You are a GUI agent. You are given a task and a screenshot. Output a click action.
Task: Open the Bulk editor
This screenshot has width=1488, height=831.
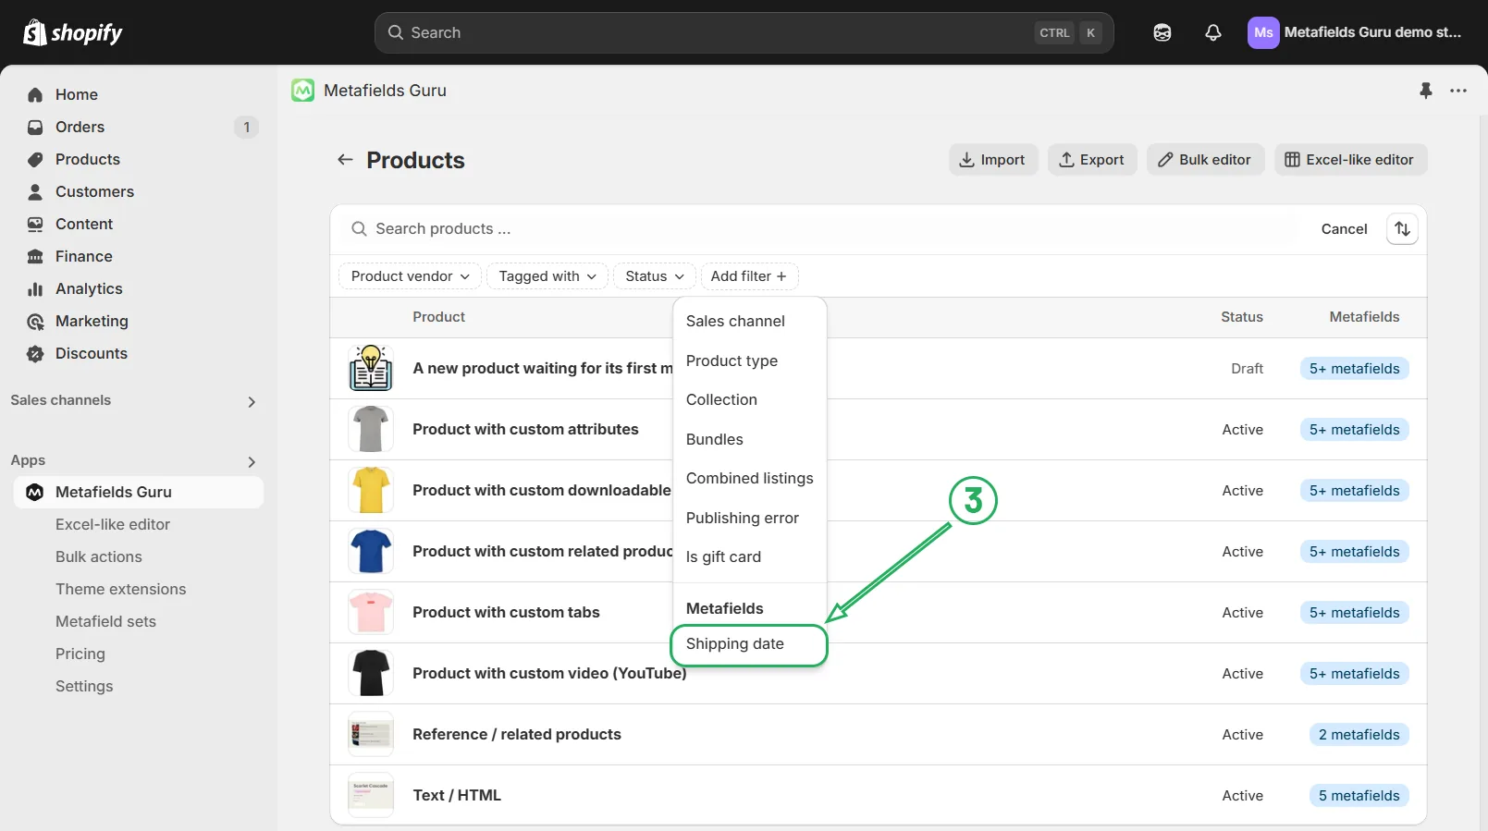(1206, 160)
